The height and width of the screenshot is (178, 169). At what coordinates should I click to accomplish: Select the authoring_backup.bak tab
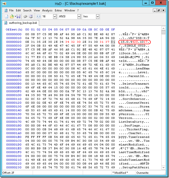[x=21, y=23]
